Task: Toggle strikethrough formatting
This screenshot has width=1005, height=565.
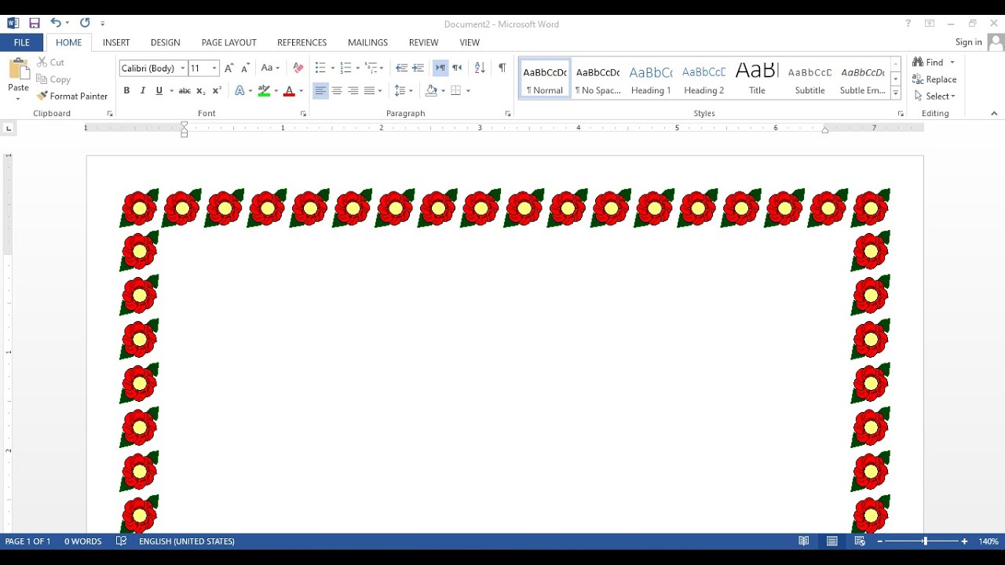Action: 185,91
